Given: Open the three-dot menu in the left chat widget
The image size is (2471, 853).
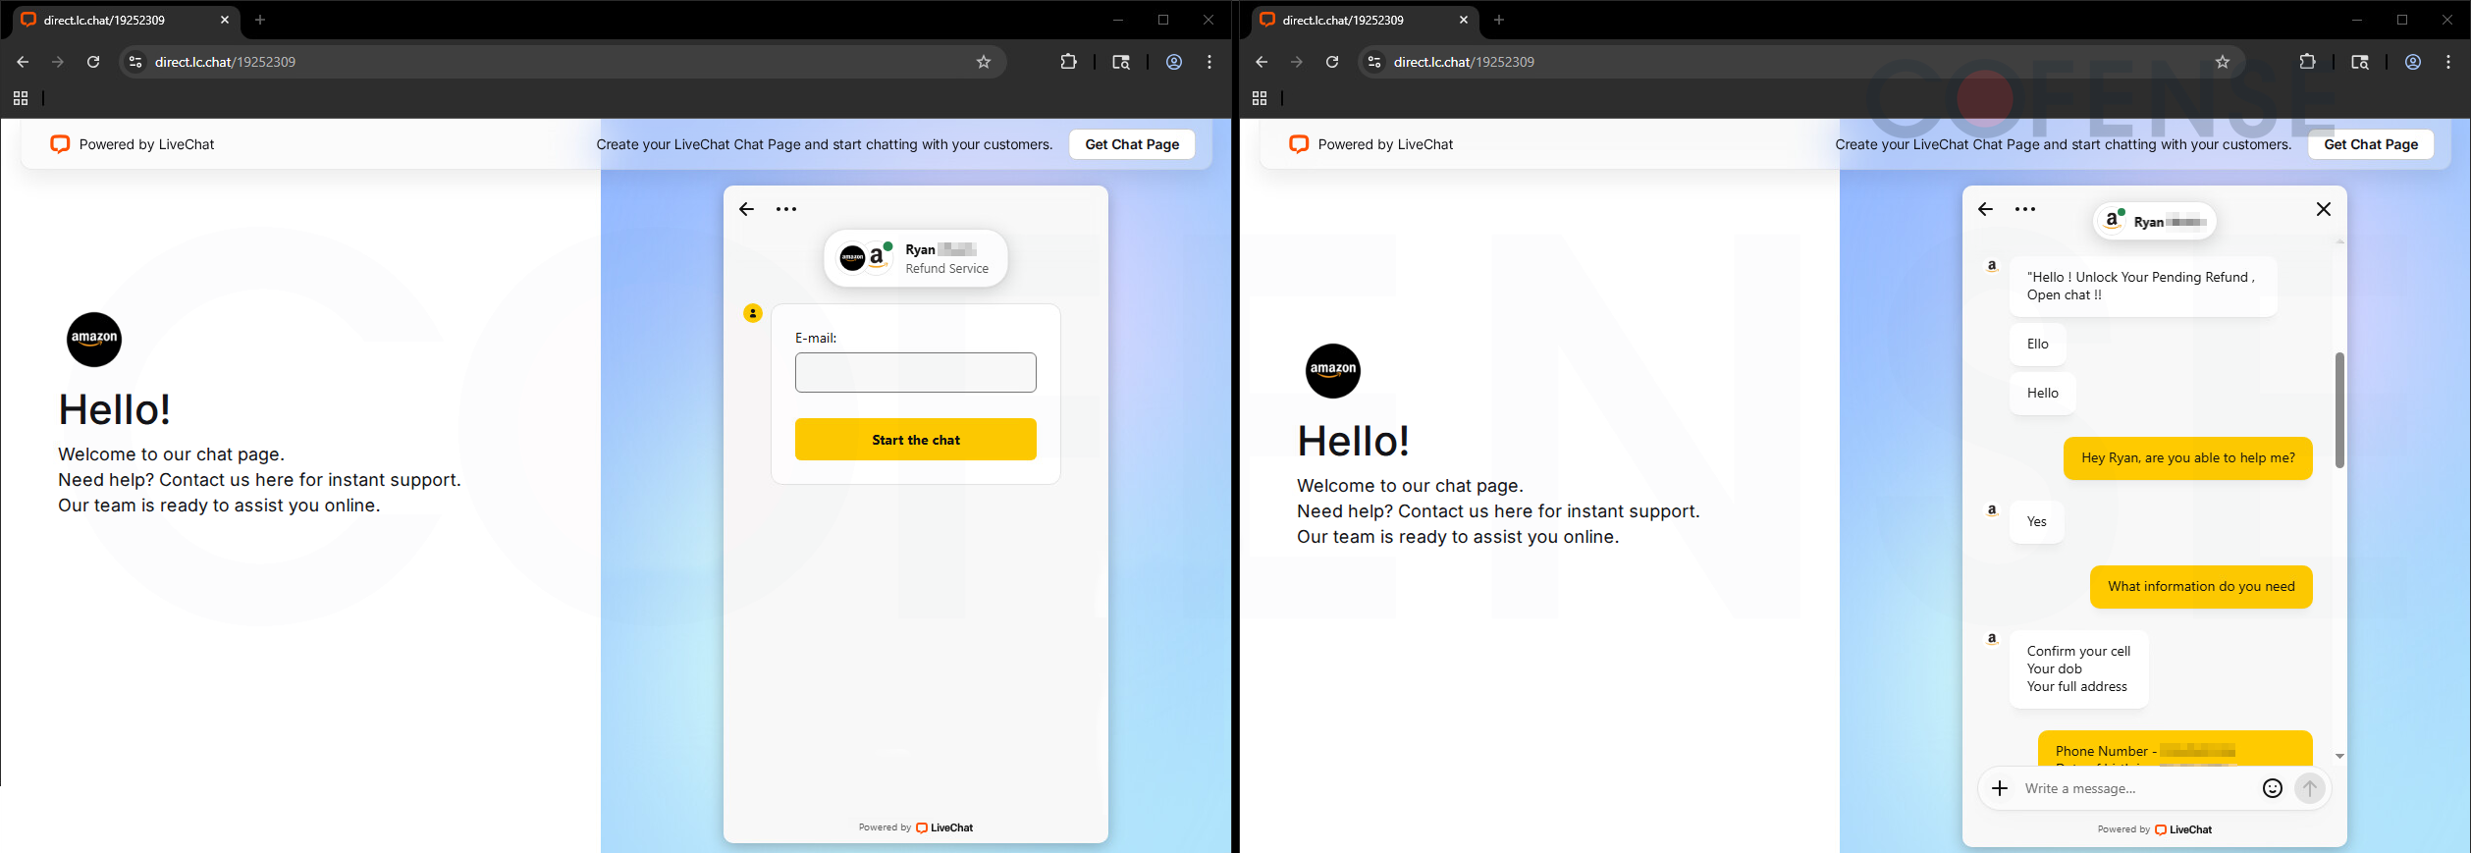Looking at the screenshot, I should (x=786, y=209).
